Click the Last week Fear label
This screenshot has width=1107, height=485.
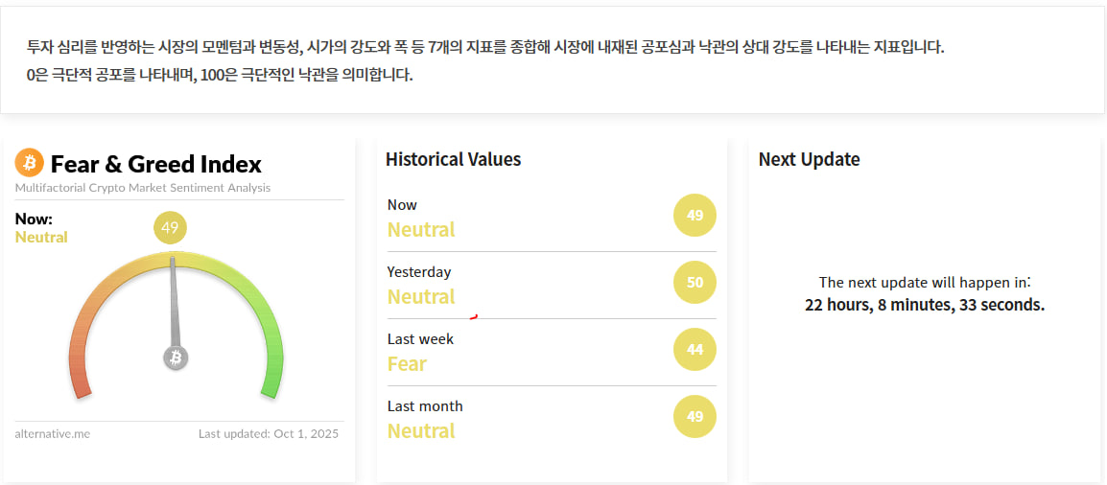tap(407, 364)
